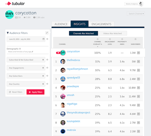Switch to the Engagements tab
The height and width of the screenshot is (136, 151).
(x=101, y=24)
